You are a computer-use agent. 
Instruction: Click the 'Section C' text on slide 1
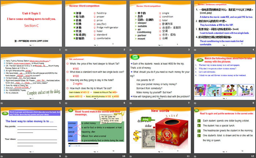coord(31,26)
